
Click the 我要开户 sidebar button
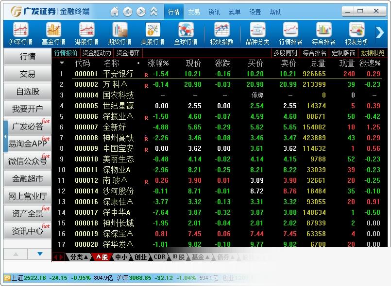(x=28, y=109)
